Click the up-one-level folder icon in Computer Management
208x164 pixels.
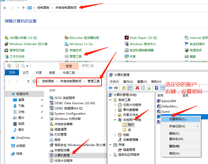coord(124,88)
